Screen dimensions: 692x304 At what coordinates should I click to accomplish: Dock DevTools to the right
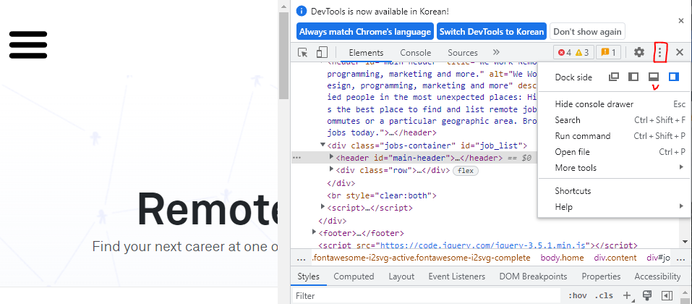pyautogui.click(x=673, y=77)
